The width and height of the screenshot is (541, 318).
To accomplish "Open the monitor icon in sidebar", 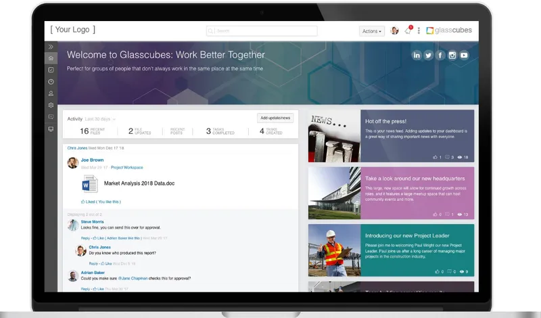I will 51,129.
